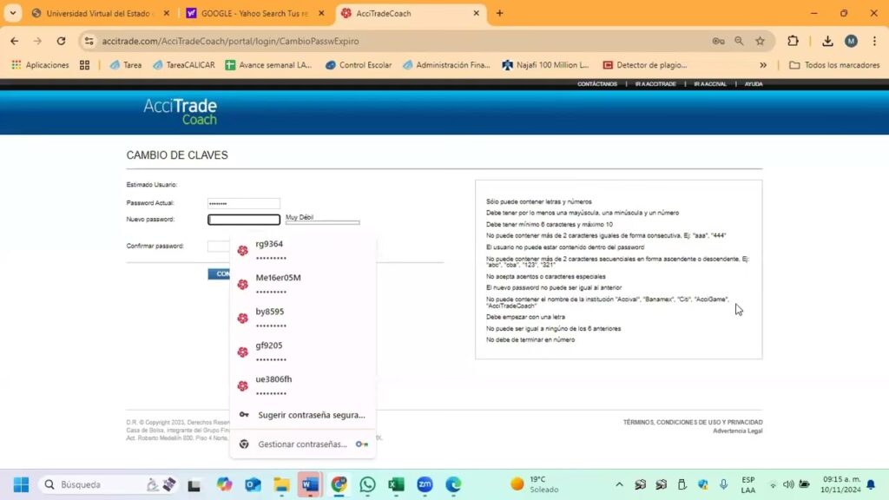Expand the tab search dropdown arrow
Image resolution: width=889 pixels, height=500 pixels.
[13, 13]
